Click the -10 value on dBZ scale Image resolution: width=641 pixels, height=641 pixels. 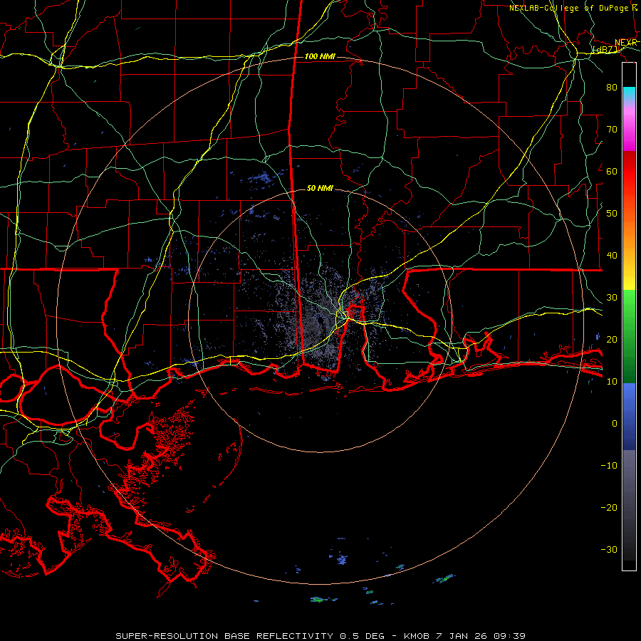point(609,465)
